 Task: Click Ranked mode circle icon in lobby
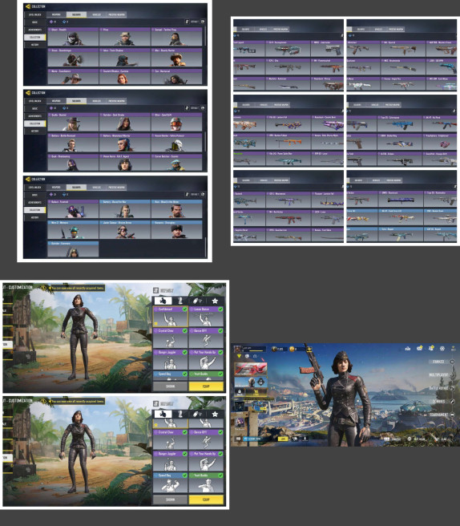(452, 362)
